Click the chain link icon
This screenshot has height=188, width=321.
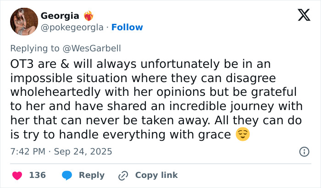point(123,175)
